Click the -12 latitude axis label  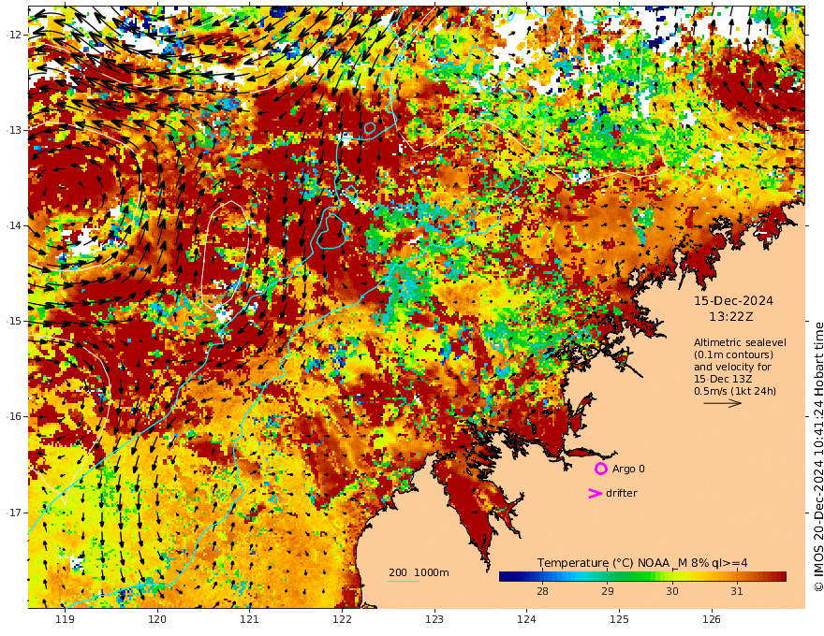14,35
